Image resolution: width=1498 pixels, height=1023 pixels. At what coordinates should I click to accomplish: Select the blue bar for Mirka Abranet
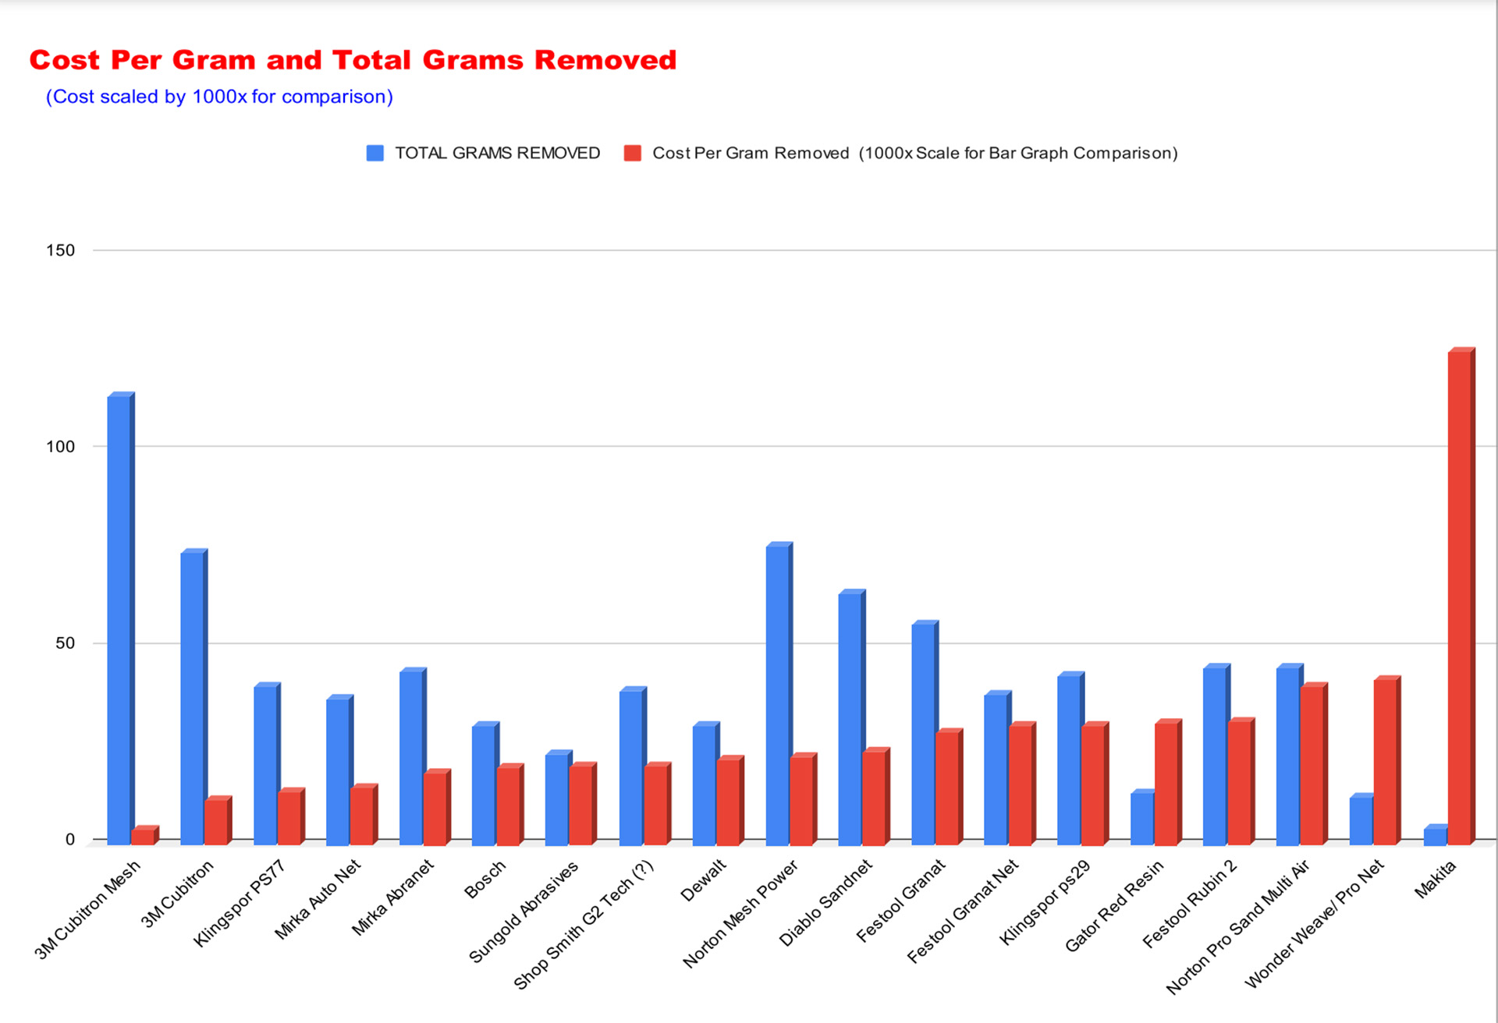[414, 756]
